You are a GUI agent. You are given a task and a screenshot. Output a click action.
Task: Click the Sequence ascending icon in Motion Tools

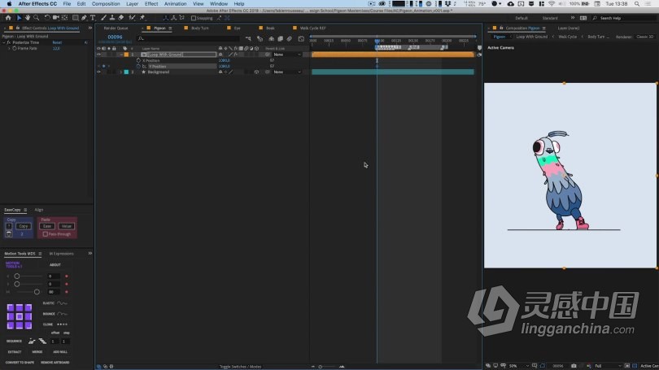[32, 341]
